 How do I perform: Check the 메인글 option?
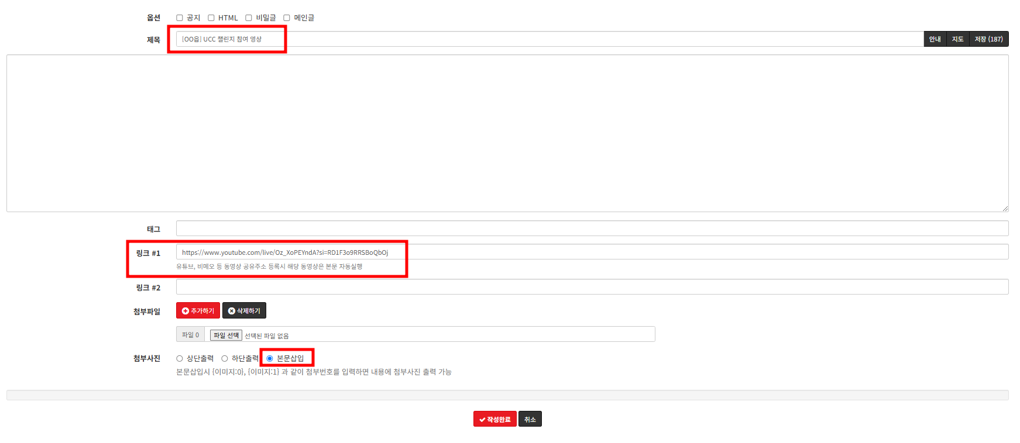[287, 18]
